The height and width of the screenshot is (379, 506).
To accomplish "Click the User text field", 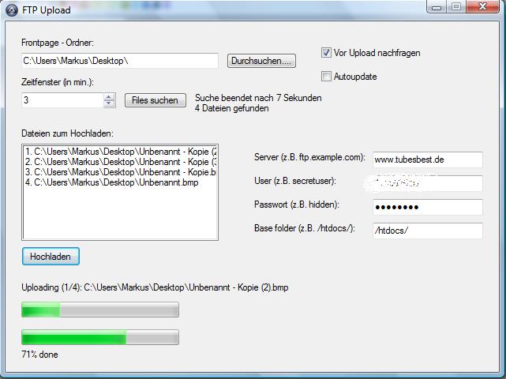I will (x=426, y=183).
